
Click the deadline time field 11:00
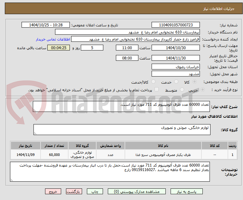point(127,48)
